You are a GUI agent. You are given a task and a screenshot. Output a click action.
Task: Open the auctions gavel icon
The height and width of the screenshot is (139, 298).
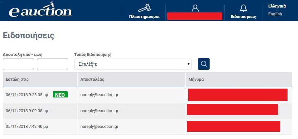point(144,8)
